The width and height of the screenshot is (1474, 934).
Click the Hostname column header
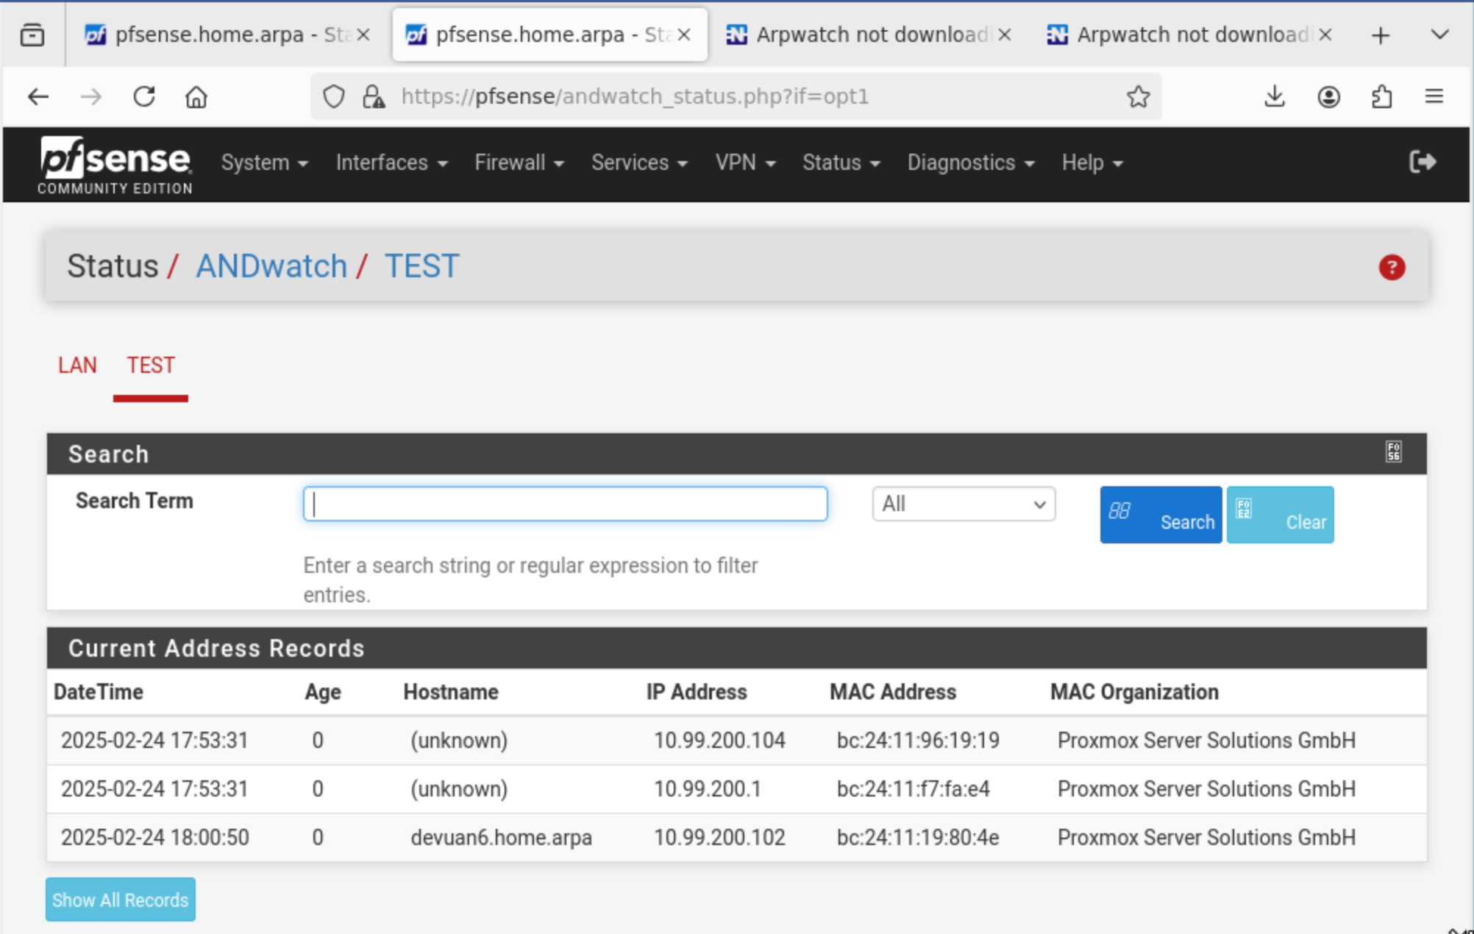pos(451,692)
